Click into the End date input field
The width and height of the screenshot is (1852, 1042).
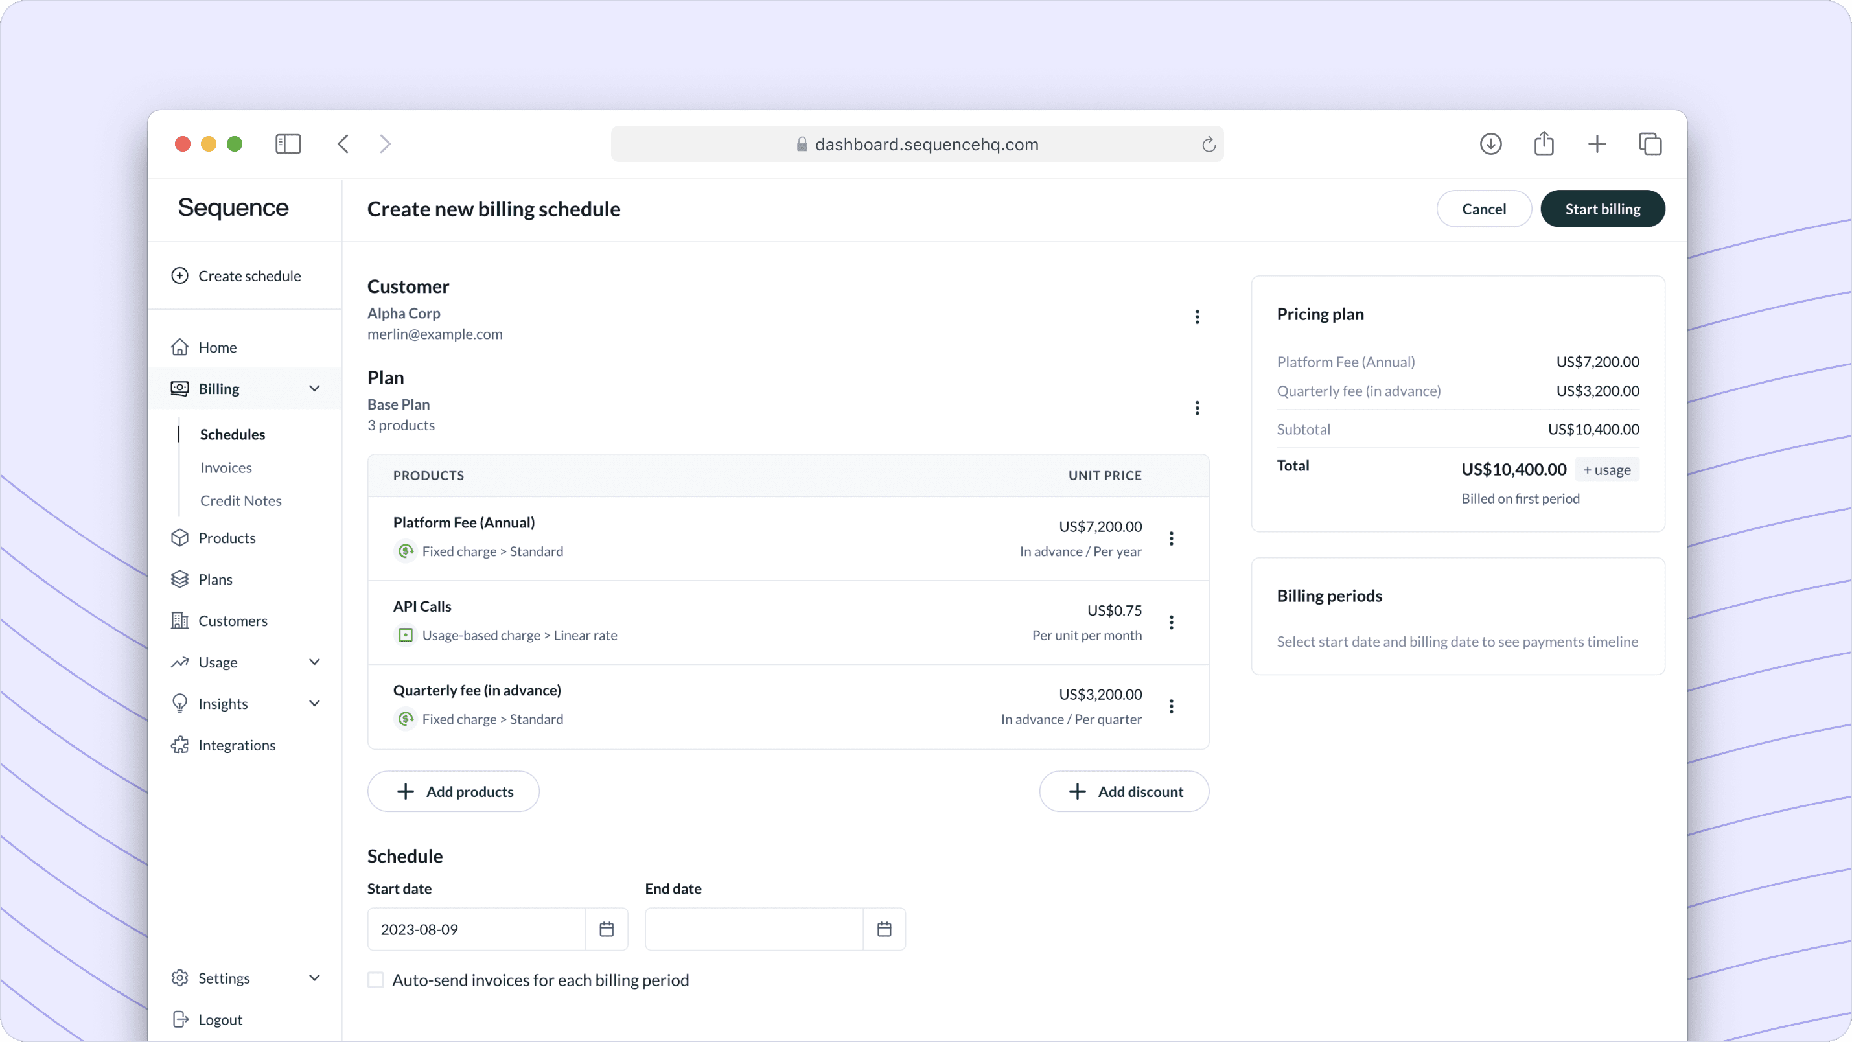754,929
